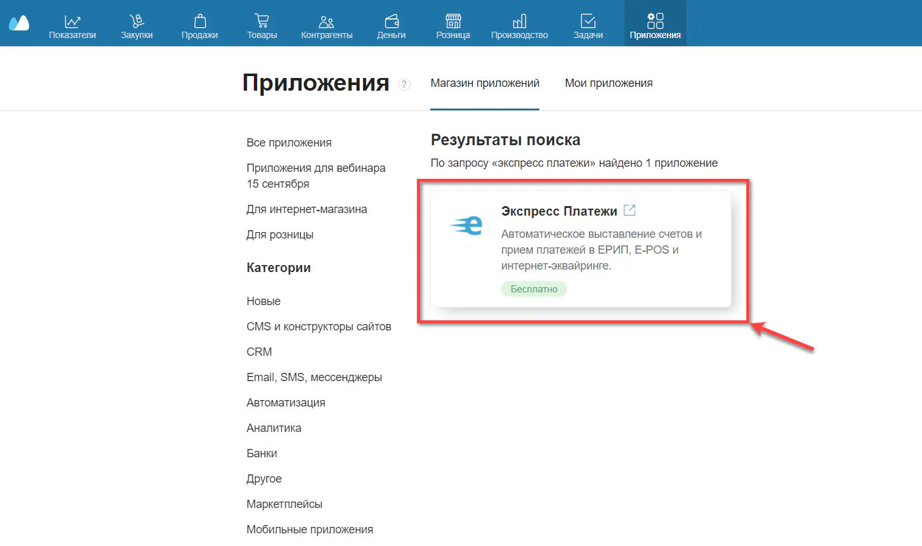
Task: Click the Товары cart icon
Action: click(262, 17)
